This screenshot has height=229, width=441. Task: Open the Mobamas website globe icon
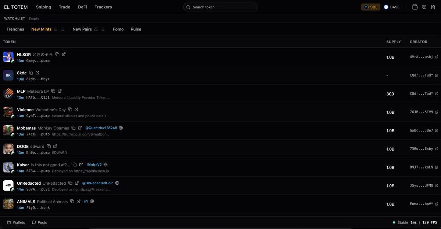(121, 128)
